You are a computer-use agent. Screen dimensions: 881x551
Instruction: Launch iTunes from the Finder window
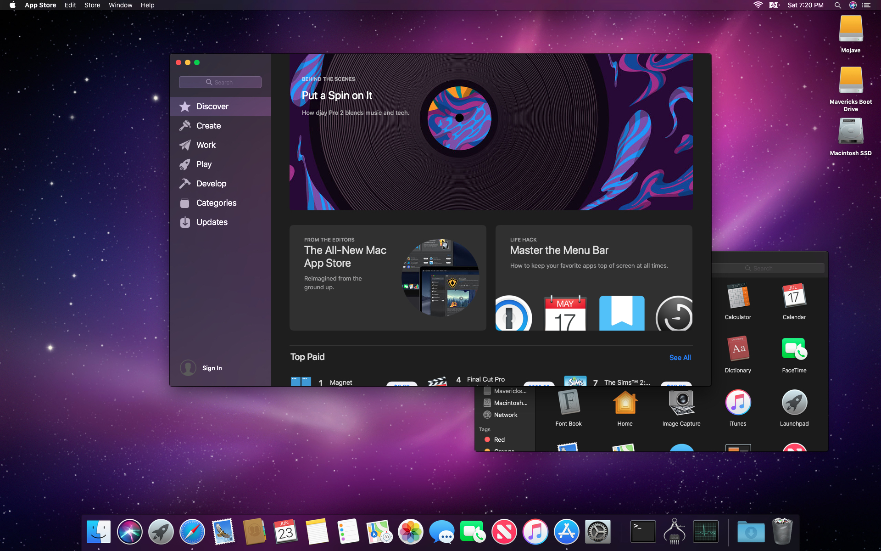[x=737, y=403]
